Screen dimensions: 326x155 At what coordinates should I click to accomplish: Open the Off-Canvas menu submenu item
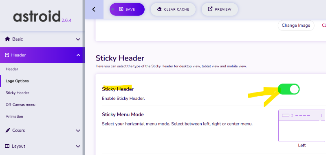click(x=21, y=105)
